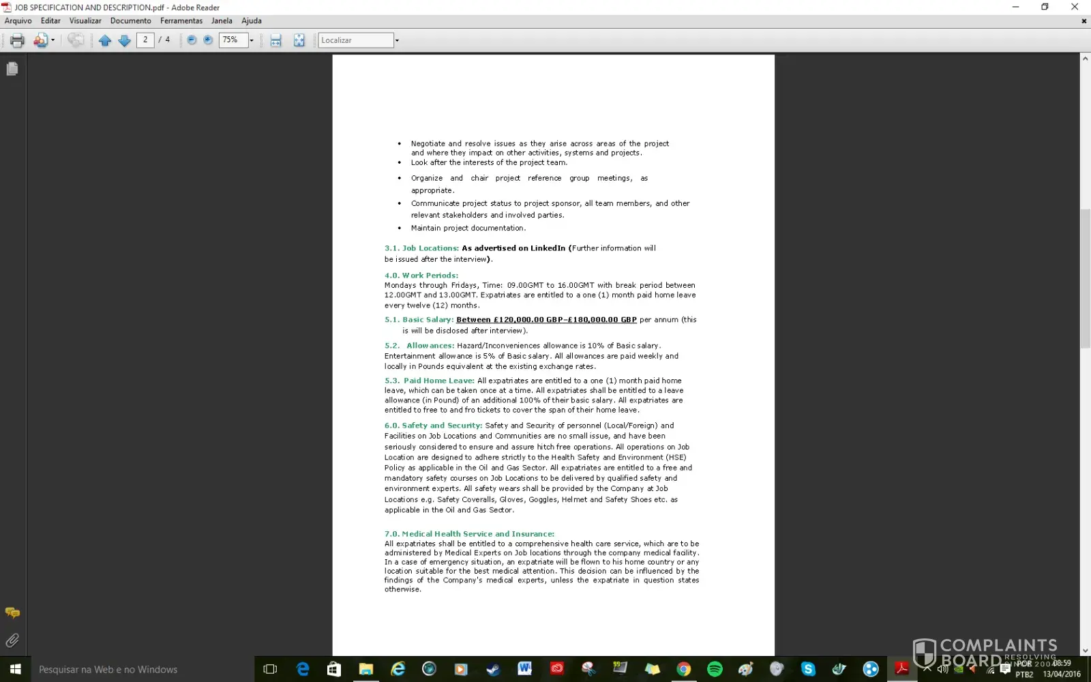Click the Localizar search field
The width and height of the screenshot is (1091, 682).
356,40
